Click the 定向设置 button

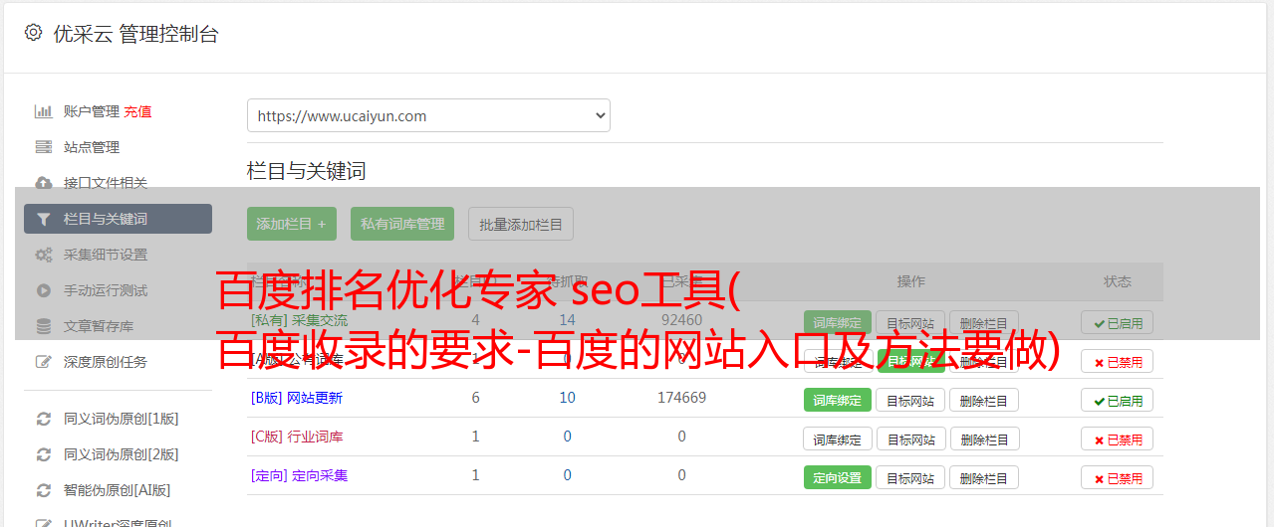click(838, 477)
